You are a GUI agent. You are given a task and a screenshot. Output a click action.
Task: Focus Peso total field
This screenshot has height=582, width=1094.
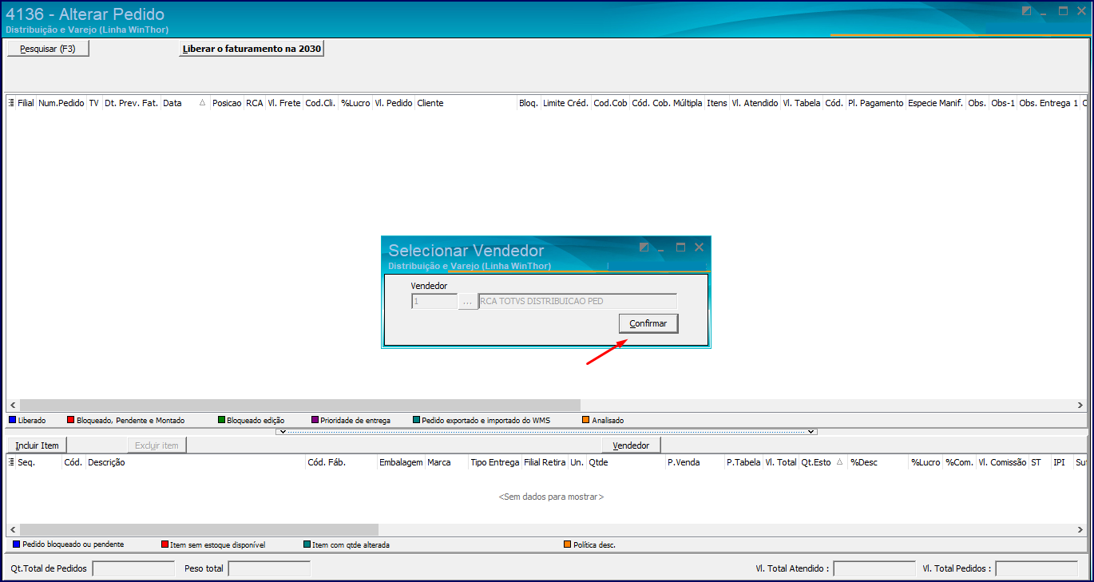(x=269, y=568)
